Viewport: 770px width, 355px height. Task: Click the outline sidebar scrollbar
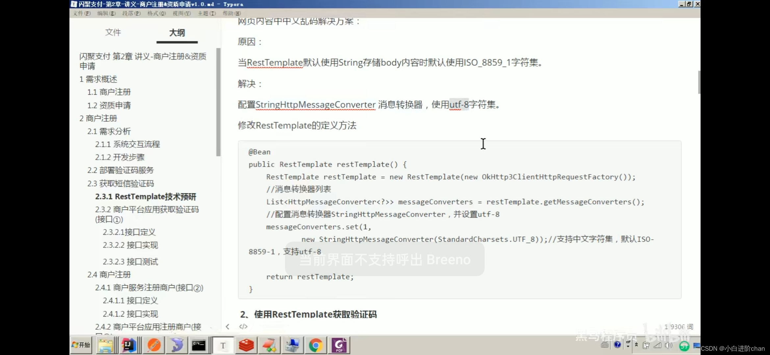(x=218, y=102)
